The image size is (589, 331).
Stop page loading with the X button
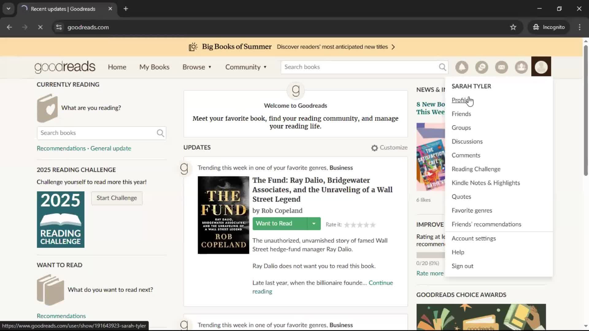click(40, 27)
